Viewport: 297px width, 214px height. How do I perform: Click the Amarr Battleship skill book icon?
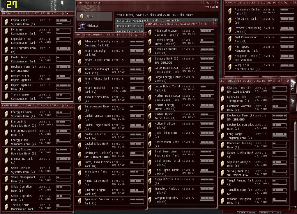point(80,53)
